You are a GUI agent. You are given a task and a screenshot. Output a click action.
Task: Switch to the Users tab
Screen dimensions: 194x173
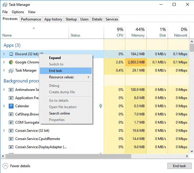coord(84,19)
